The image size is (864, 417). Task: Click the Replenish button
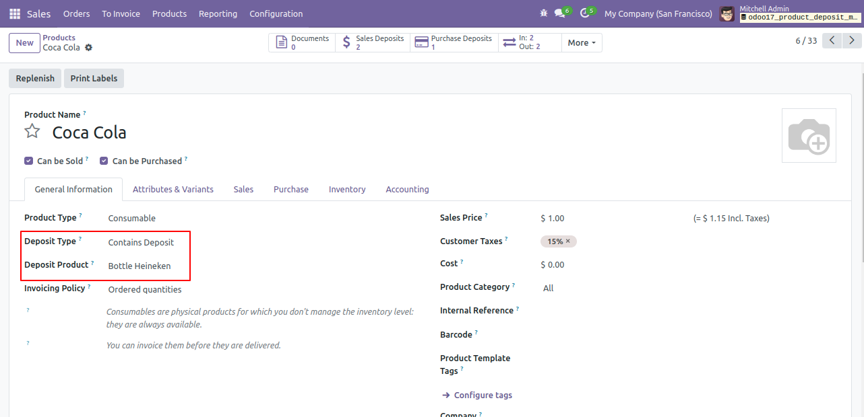click(35, 78)
